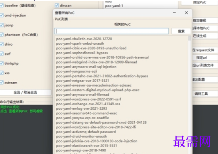Select poc-yaml-exchange-cve-2021-41349-xss
The width and height of the screenshot is (218, 154).
coord(88,104)
